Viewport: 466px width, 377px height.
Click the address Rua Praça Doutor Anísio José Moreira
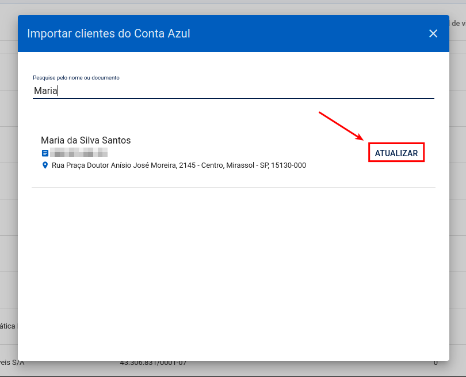179,165
